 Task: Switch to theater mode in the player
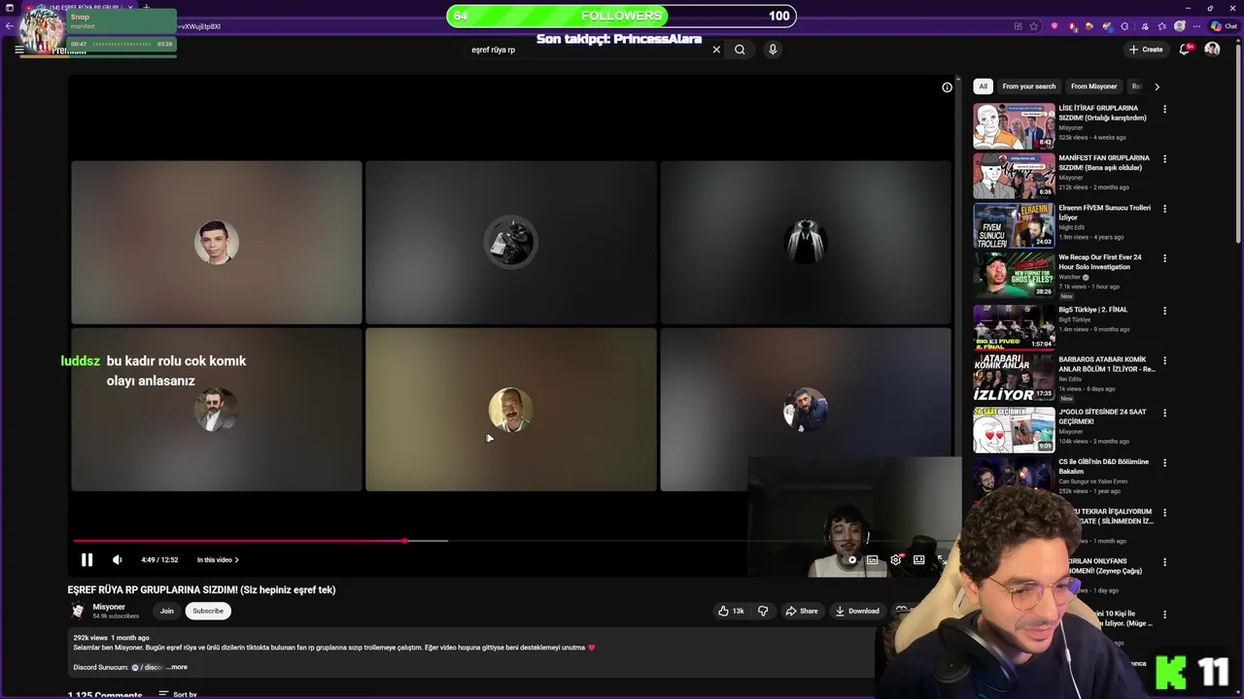point(918,559)
